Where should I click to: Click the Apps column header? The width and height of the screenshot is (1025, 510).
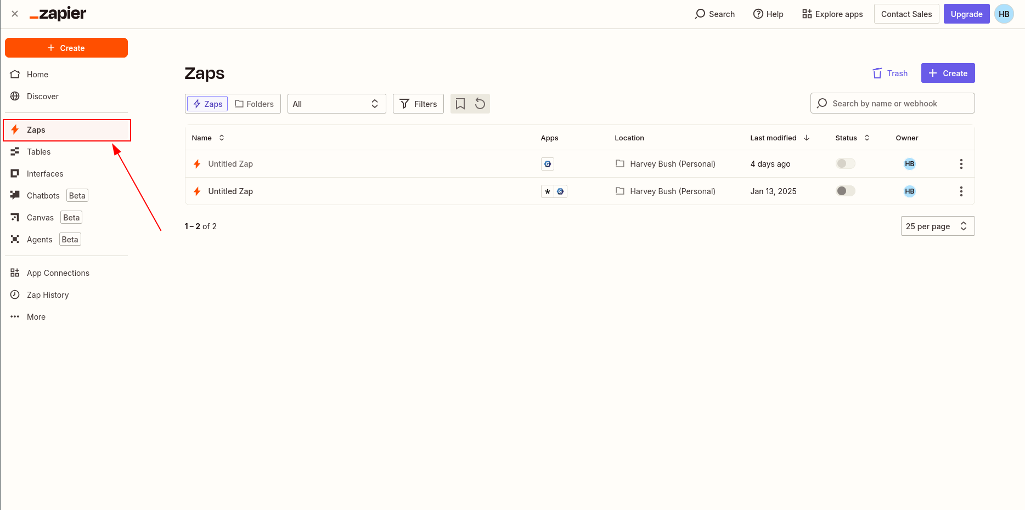[549, 138]
